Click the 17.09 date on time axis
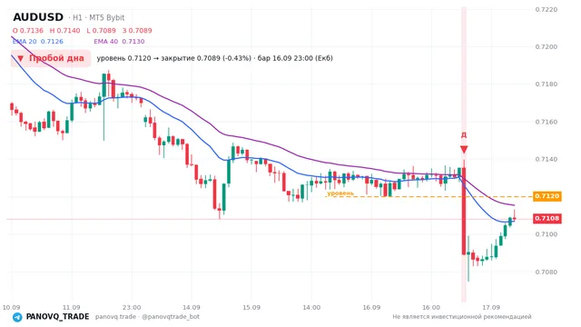Image resolution: width=581 pixels, height=327 pixels. click(491, 307)
